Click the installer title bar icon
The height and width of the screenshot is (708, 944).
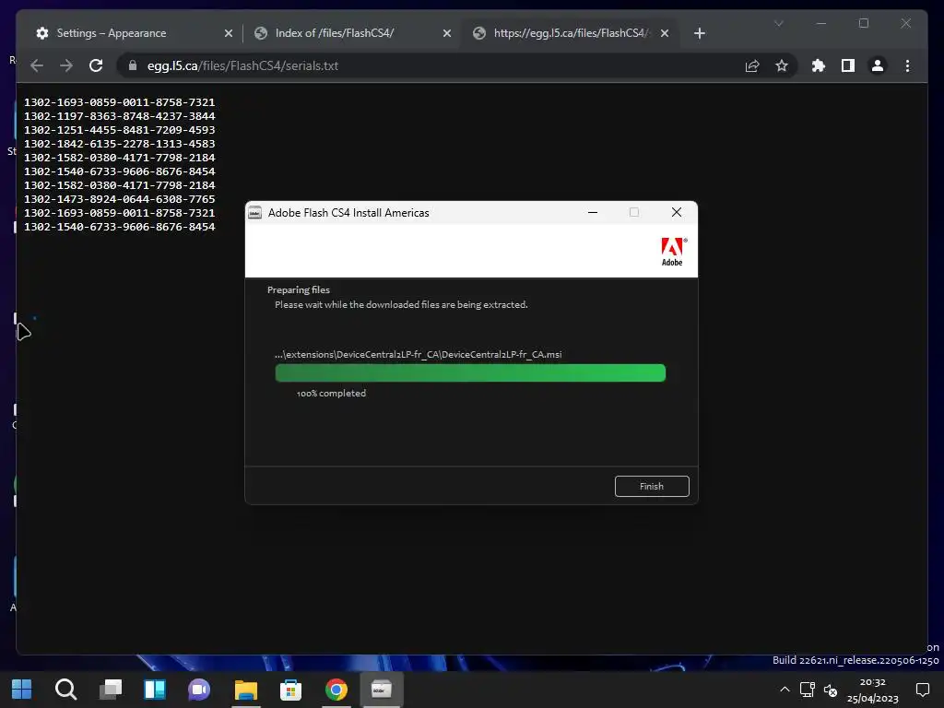[x=255, y=213]
